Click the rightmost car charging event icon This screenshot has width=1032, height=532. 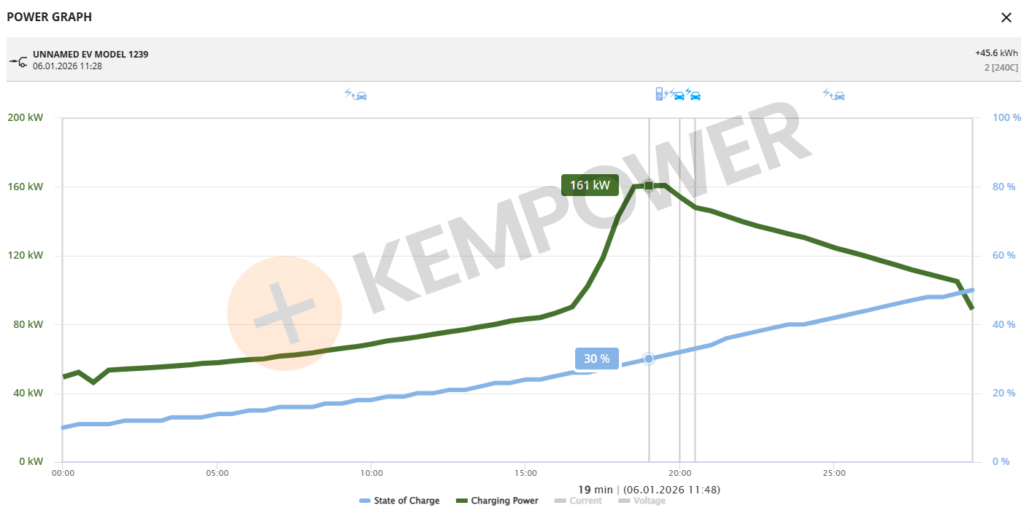pos(833,95)
